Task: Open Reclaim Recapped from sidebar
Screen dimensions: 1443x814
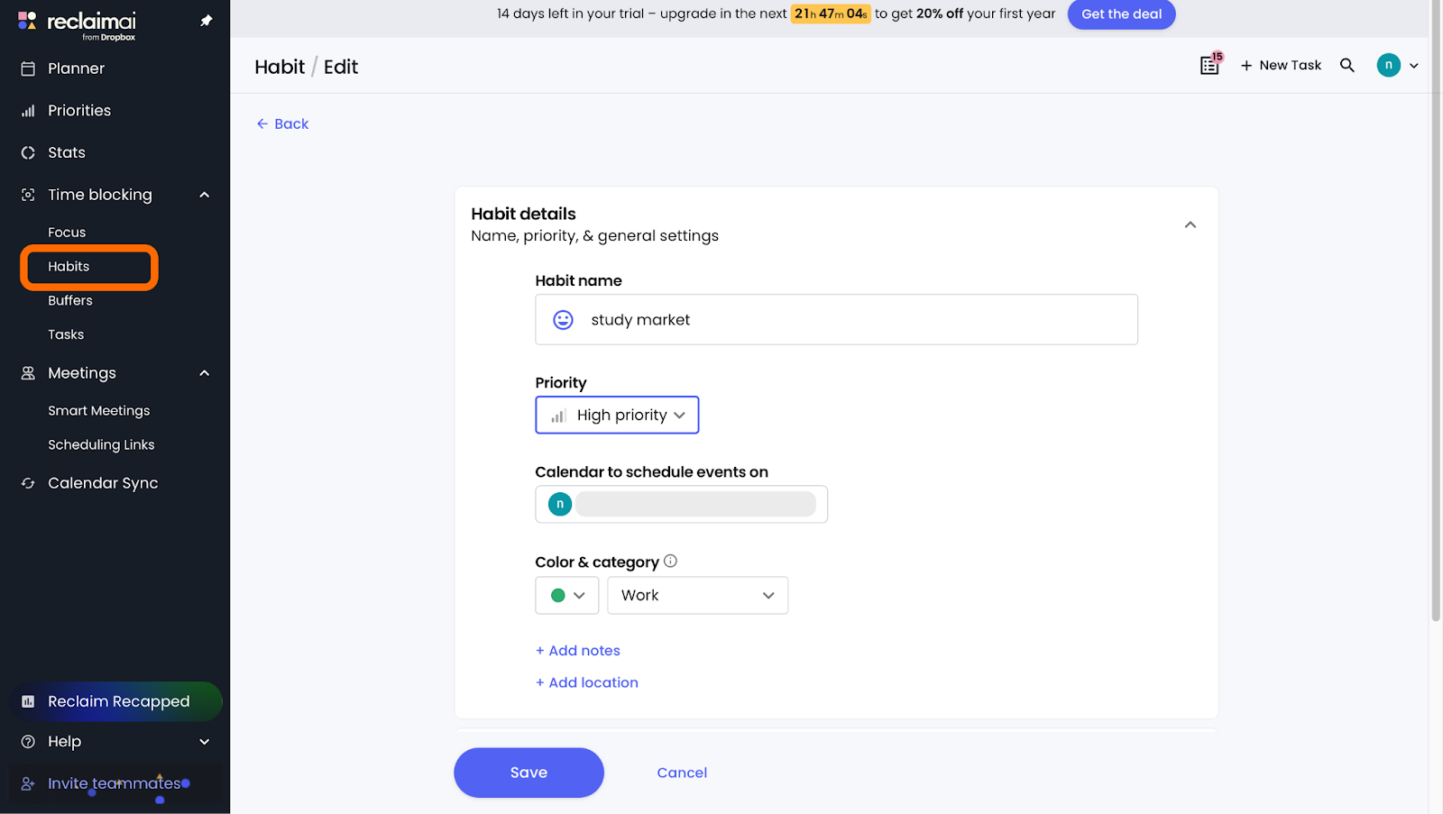Action: point(116,701)
